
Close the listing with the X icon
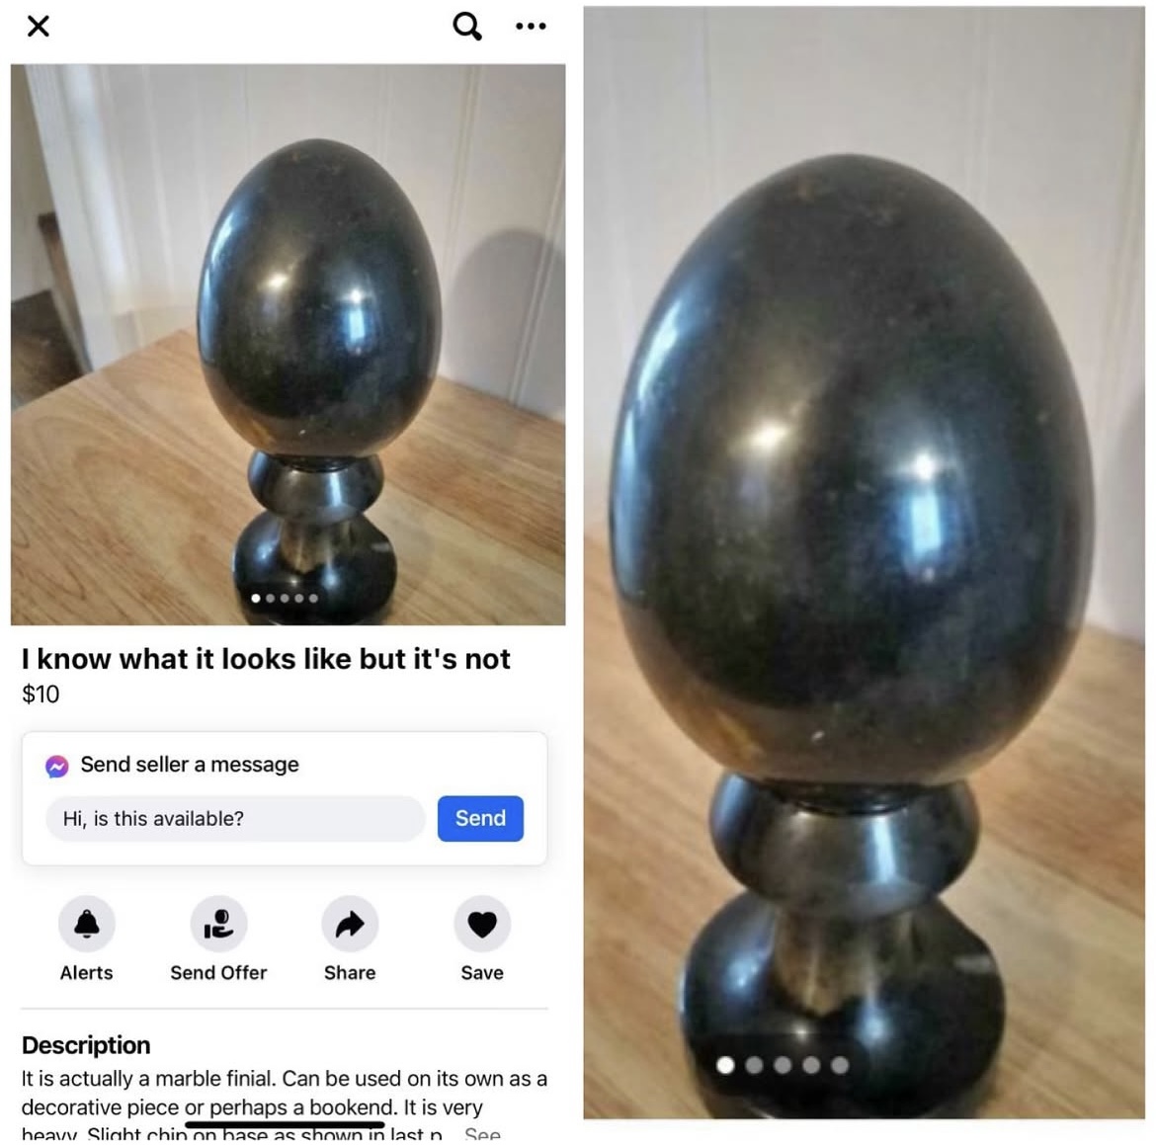click(x=39, y=27)
